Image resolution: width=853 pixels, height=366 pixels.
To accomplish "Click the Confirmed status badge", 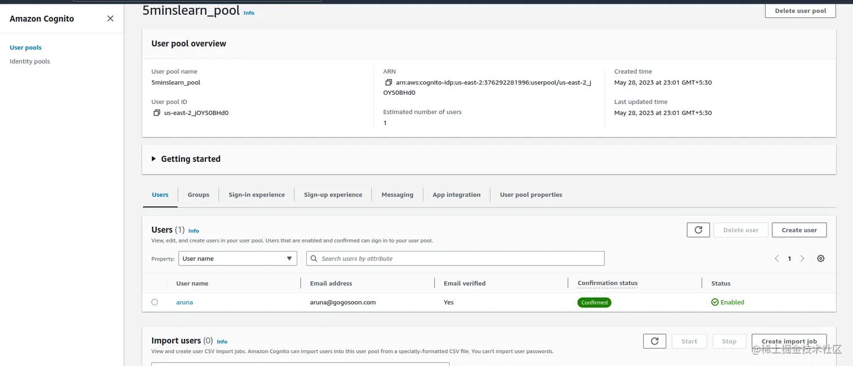I will coord(594,302).
